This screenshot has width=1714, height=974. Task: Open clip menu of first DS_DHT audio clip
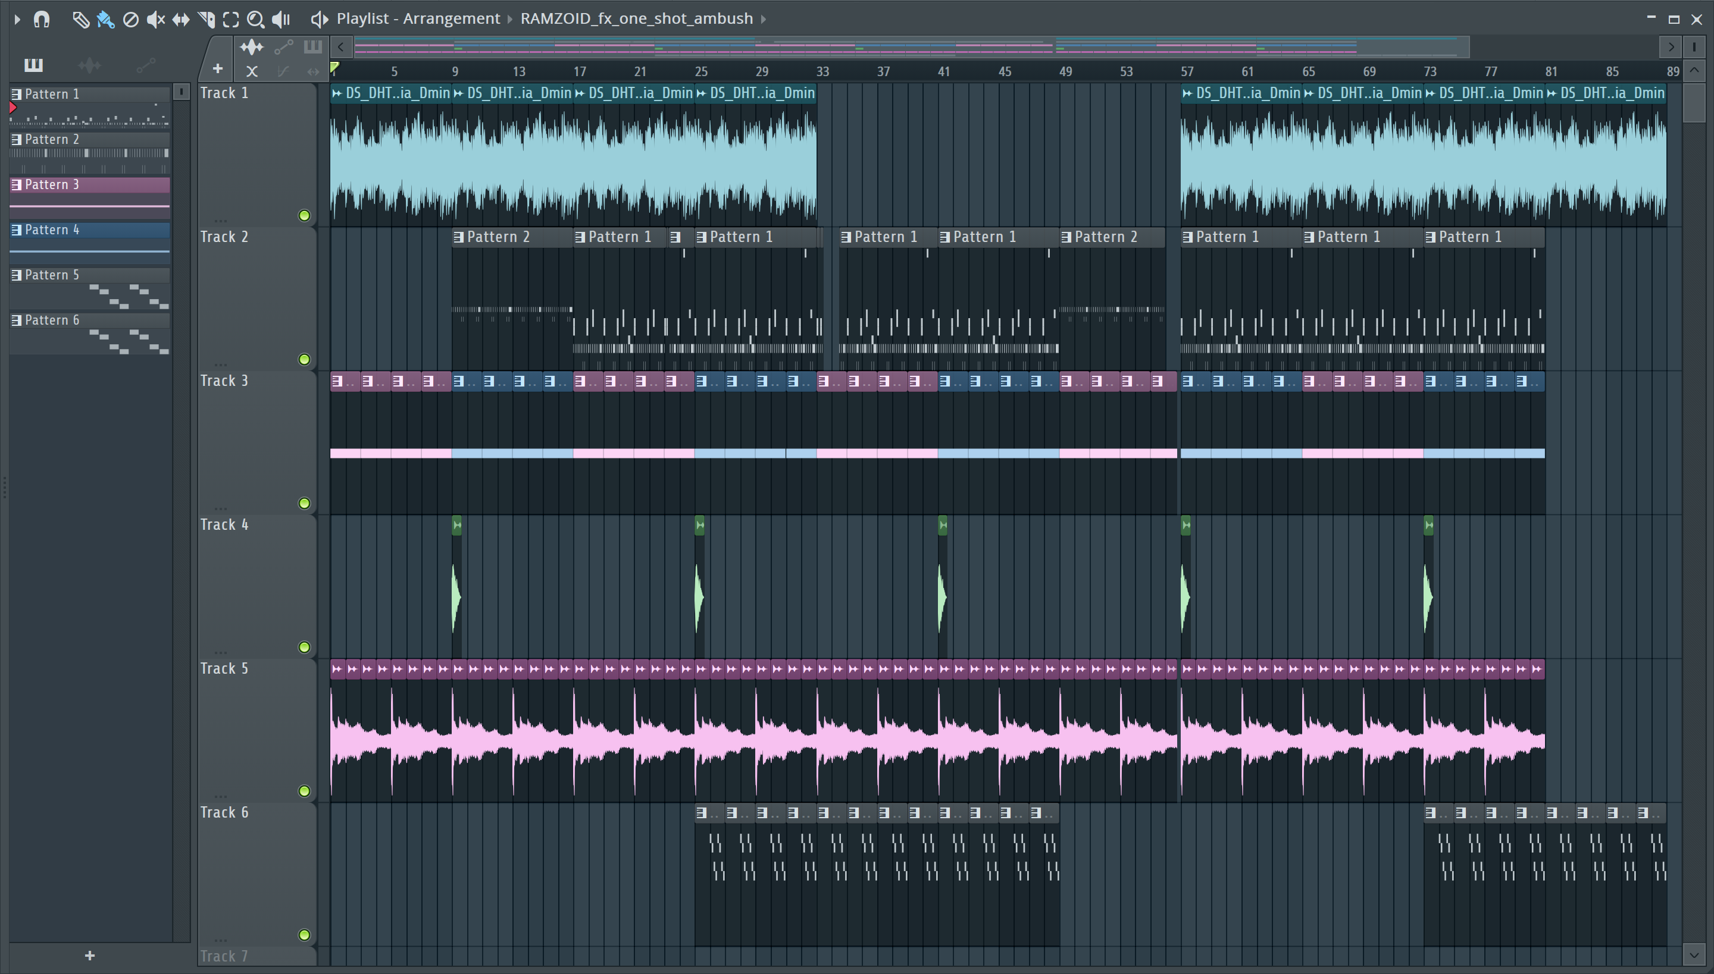[x=337, y=94]
